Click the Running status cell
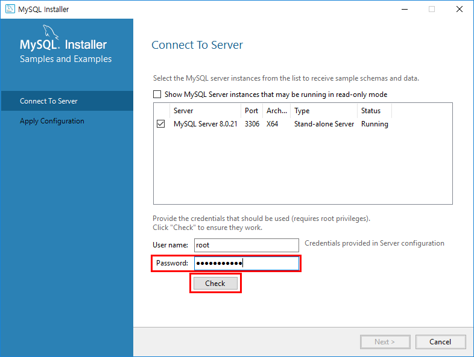The image size is (474, 357). click(x=374, y=124)
